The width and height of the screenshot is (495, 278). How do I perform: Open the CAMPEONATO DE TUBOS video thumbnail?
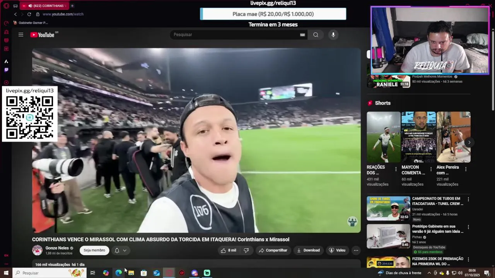tap(388, 208)
